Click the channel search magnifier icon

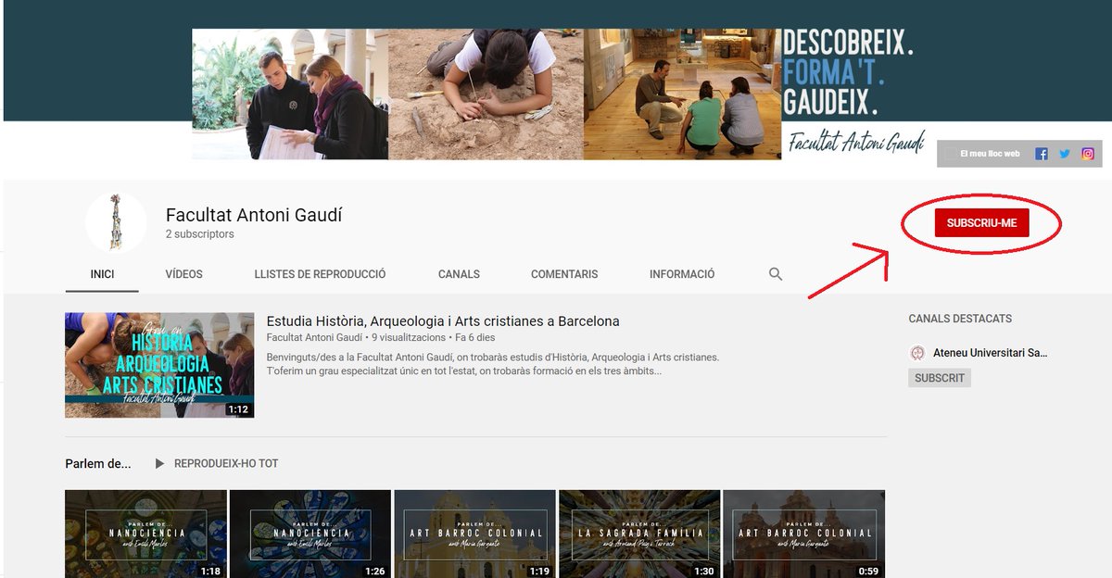pyautogui.click(x=776, y=274)
